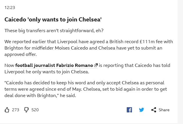Viewport: 183px width, 124px height.
Task: Open the football journalist Fabrizio Romano link
Action: tap(57, 65)
